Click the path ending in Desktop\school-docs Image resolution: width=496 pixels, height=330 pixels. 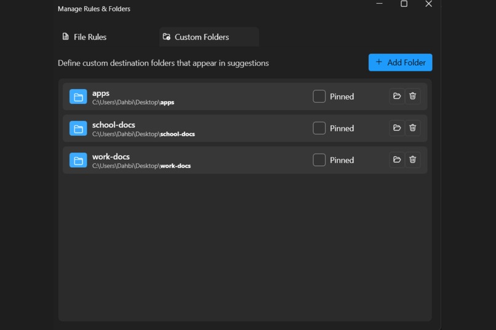(x=143, y=134)
